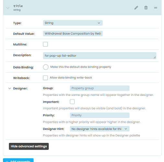Check the Important checkbox
Image resolution: width=164 pixels, height=162 pixels.
click(x=72, y=102)
